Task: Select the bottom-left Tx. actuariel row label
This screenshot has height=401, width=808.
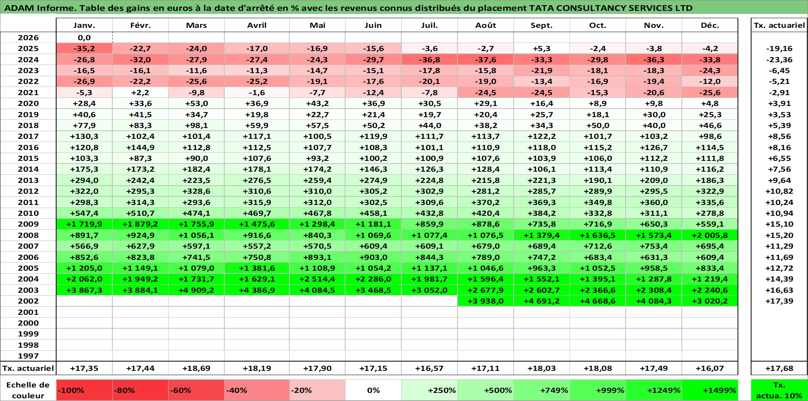Action: click(28, 368)
